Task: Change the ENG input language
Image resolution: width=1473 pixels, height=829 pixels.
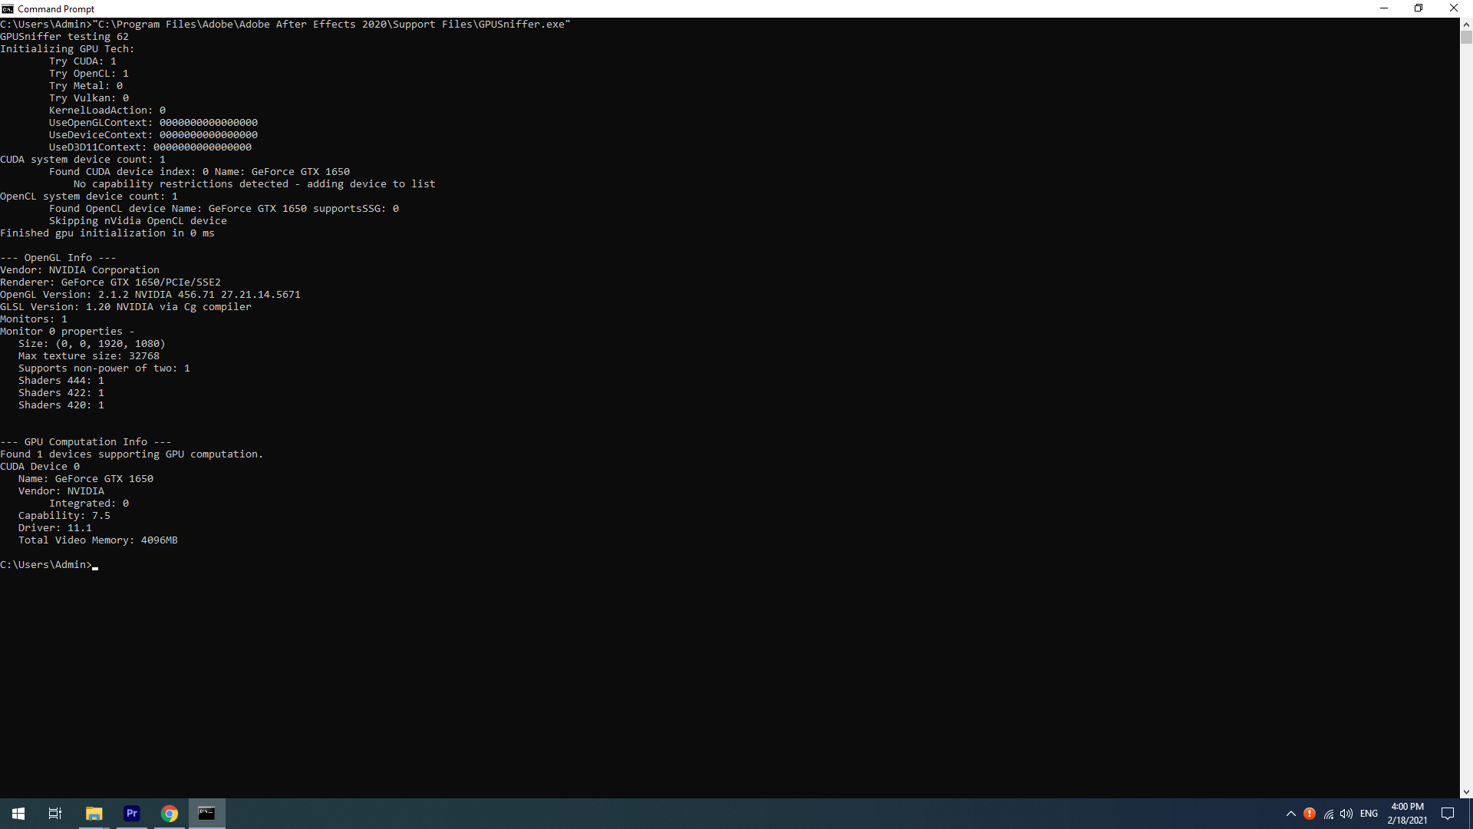Action: [1369, 814]
